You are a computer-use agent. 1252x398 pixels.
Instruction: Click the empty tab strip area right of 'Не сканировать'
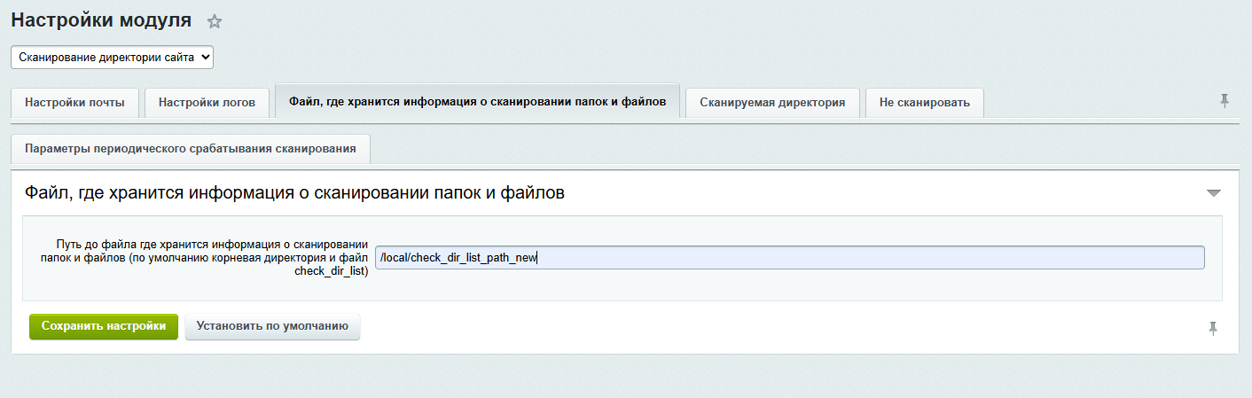point(1099,102)
